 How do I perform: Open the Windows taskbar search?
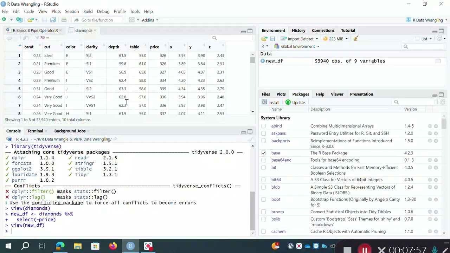click(25, 246)
